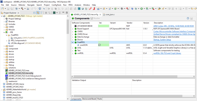Open the wolfSSL: SSL/TLS and Crypt Library link
Viewport: 197px width, 101px height.
point(167,53)
